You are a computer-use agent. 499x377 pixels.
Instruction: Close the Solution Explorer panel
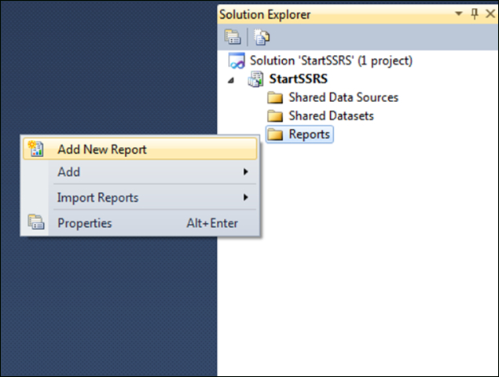tap(490, 13)
